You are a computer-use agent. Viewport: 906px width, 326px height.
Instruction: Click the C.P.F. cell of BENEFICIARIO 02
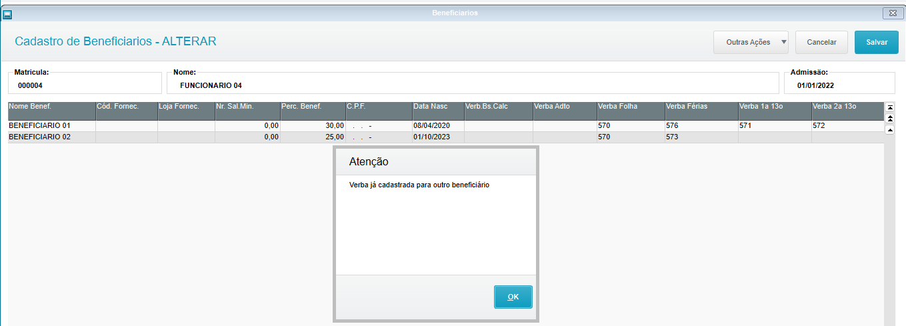[x=379, y=137]
